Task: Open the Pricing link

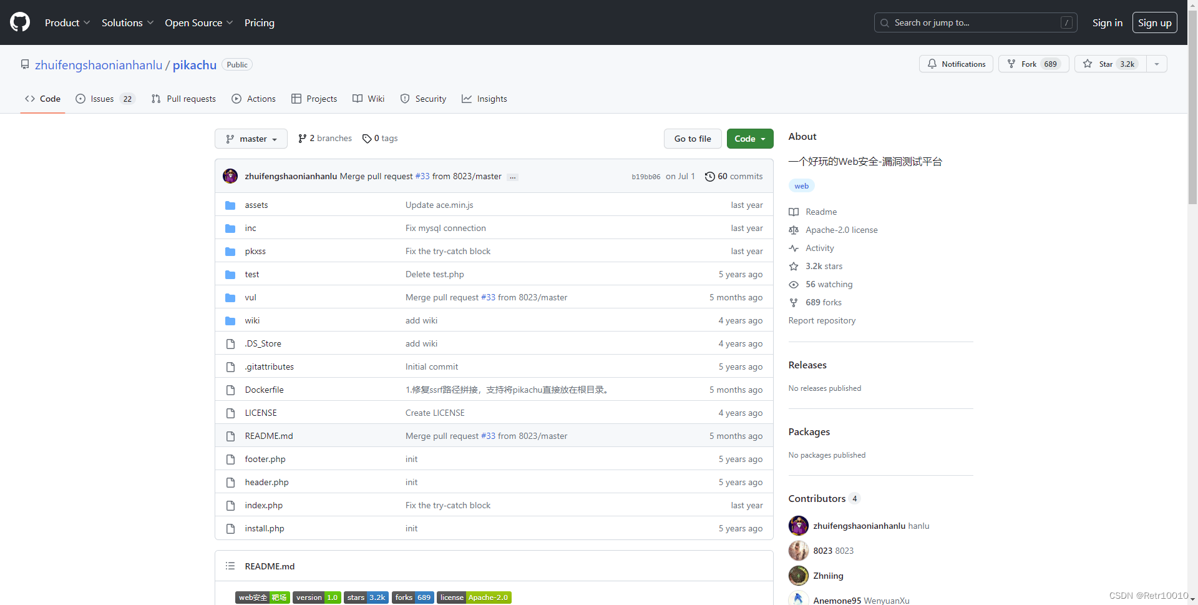Action: click(260, 22)
